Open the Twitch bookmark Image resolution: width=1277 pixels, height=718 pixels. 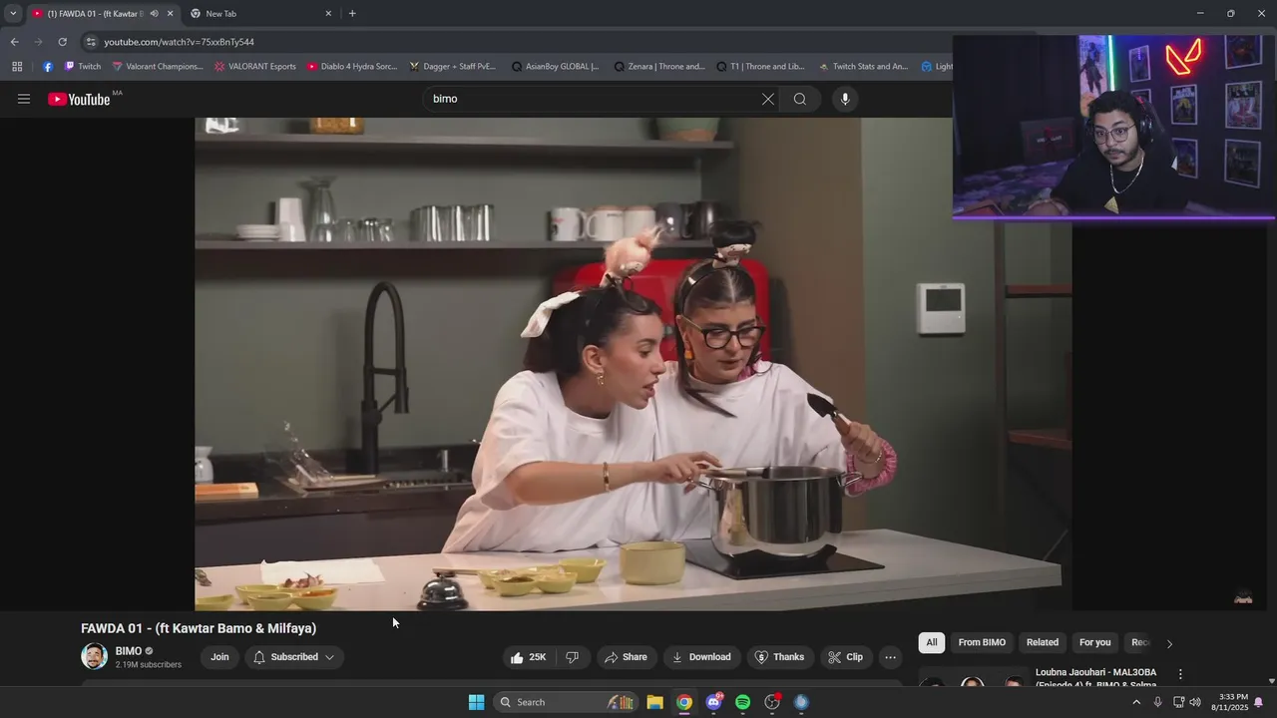pyautogui.click(x=83, y=67)
